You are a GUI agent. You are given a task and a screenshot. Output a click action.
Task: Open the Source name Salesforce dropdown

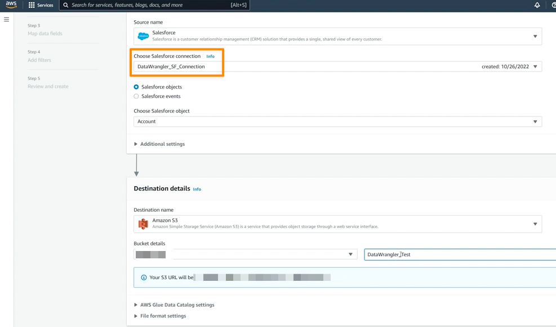click(x=337, y=36)
